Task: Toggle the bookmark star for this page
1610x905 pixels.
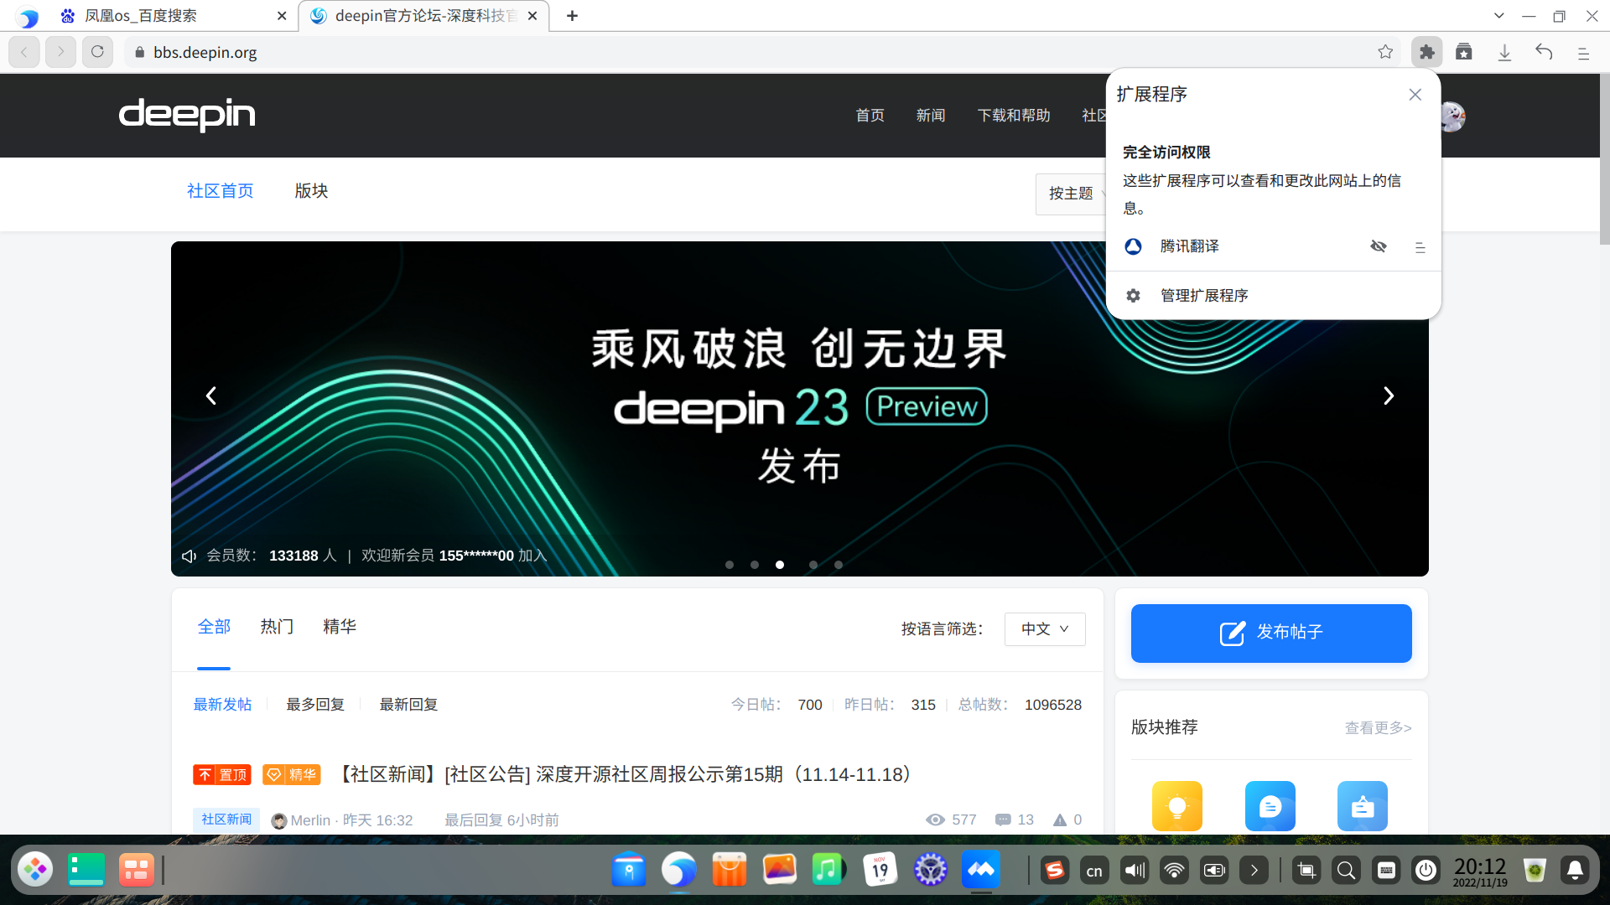Action: [x=1386, y=52]
